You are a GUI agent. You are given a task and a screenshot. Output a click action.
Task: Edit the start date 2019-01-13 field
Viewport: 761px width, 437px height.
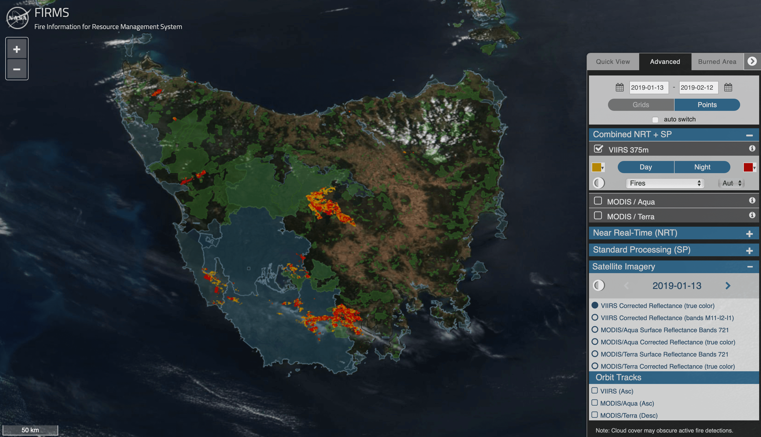[x=649, y=87]
